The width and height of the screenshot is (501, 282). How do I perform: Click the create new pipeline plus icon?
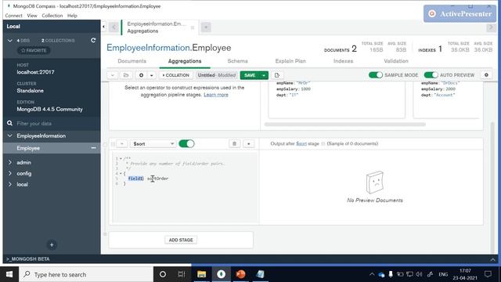(x=141, y=75)
